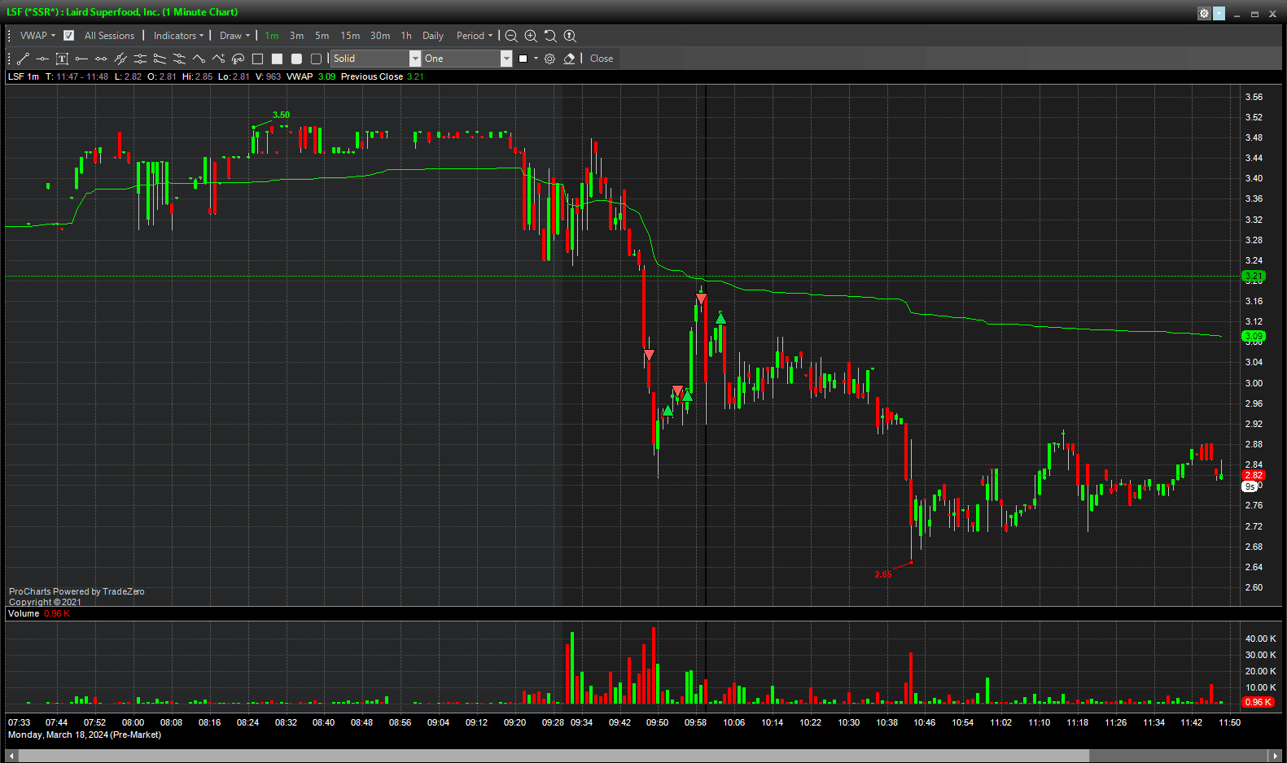Screen dimensions: 1287x763
Task: Click the 09:50 time axis label
Action: click(657, 722)
